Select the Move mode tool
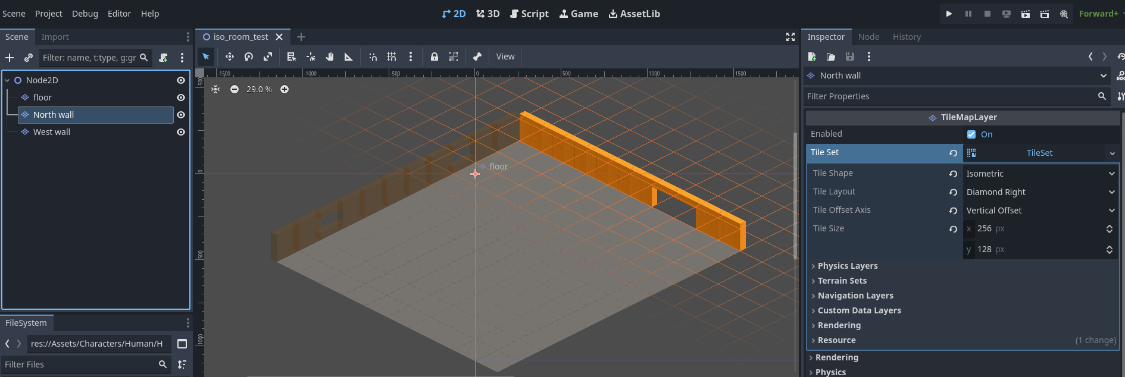Image resolution: width=1125 pixels, height=377 pixels. coord(229,56)
